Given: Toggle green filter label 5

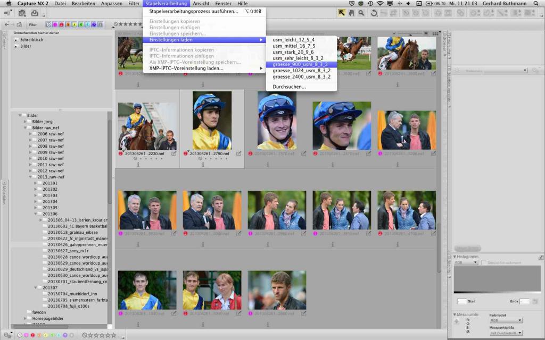Looking at the screenshot, I should (x=81, y=24).
